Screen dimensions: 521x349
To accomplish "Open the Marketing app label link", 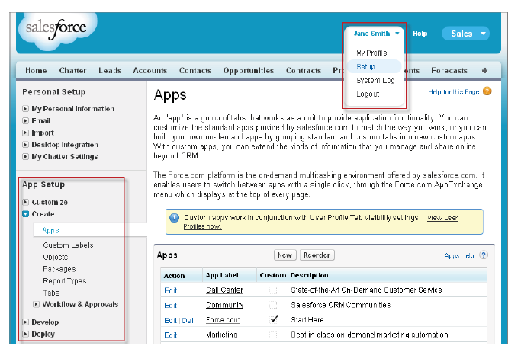I will click(x=222, y=335).
